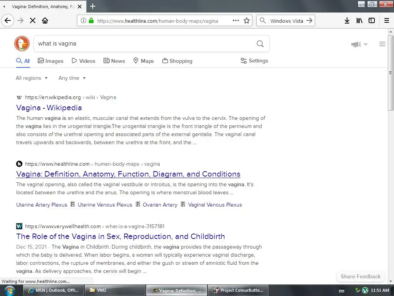
Task: Open search Settings
Action: pos(254,61)
